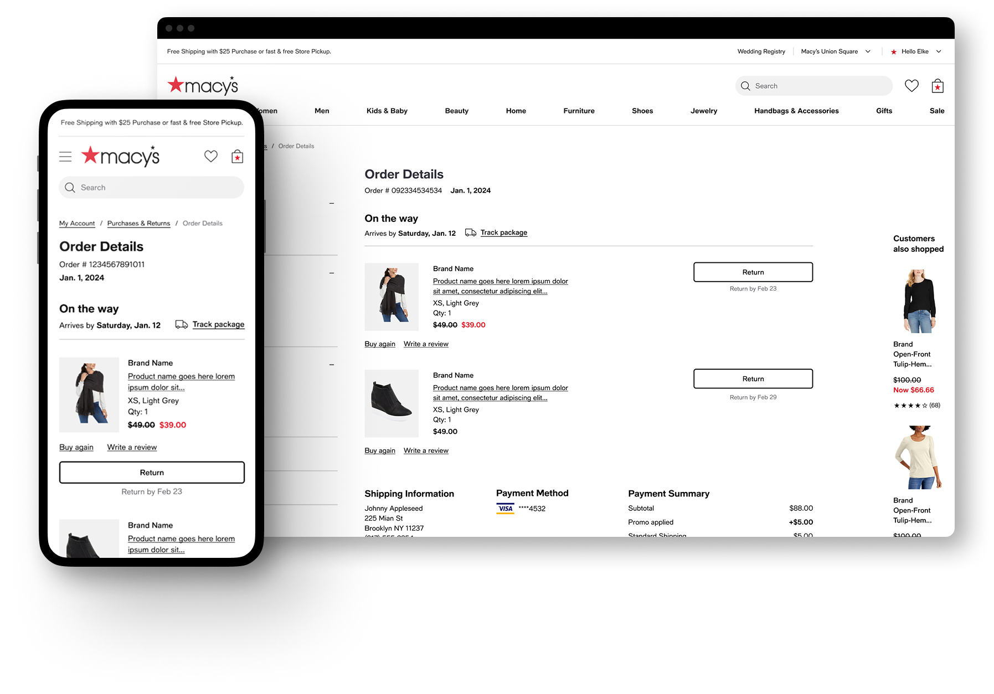Click Track package link on desktop
This screenshot has width=994, height=694.
[x=504, y=232]
